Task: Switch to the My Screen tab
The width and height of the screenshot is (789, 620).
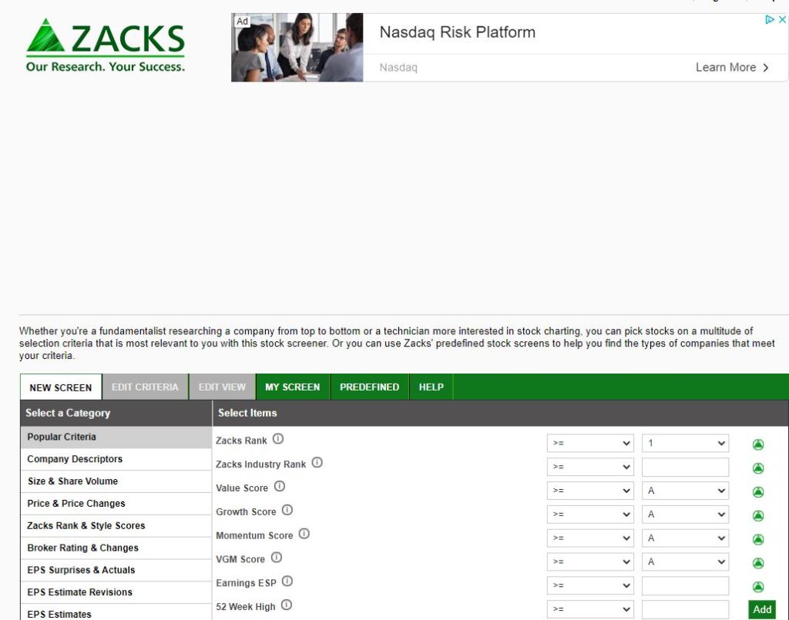Action: (292, 387)
